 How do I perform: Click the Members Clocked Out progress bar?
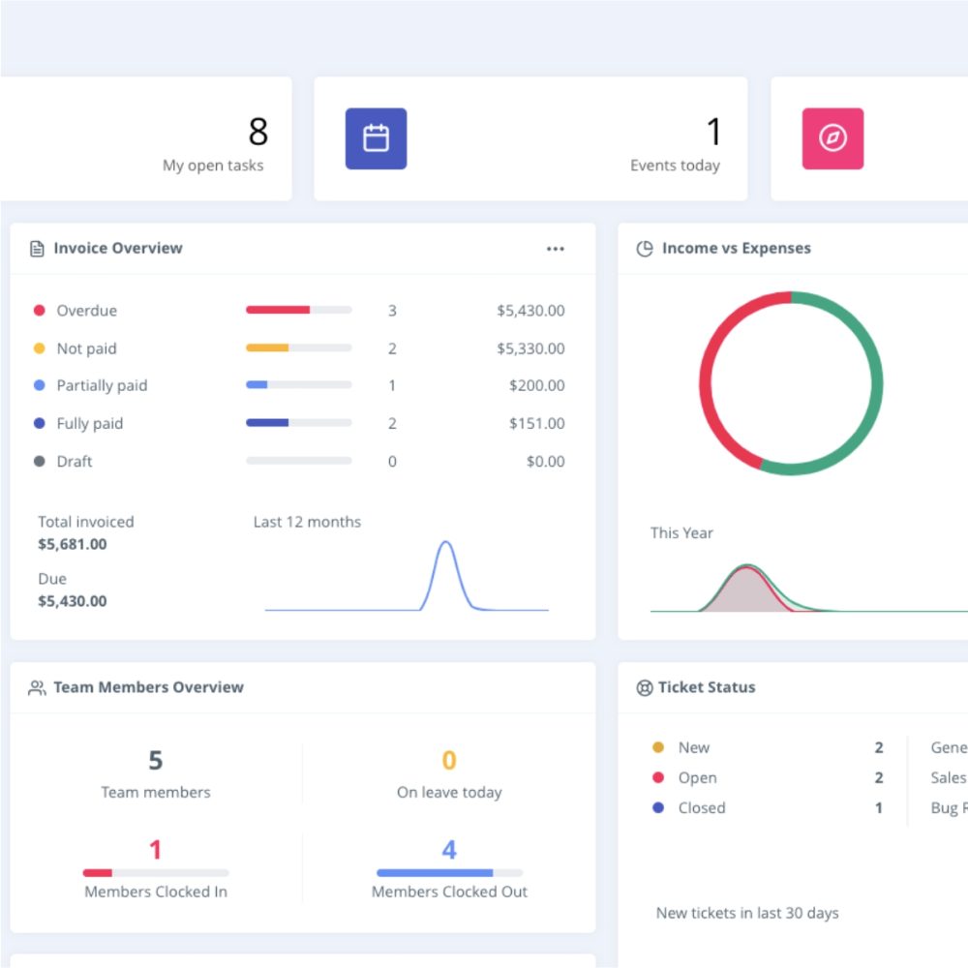449,873
